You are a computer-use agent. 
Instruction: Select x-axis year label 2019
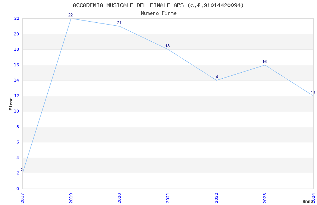click(71, 198)
